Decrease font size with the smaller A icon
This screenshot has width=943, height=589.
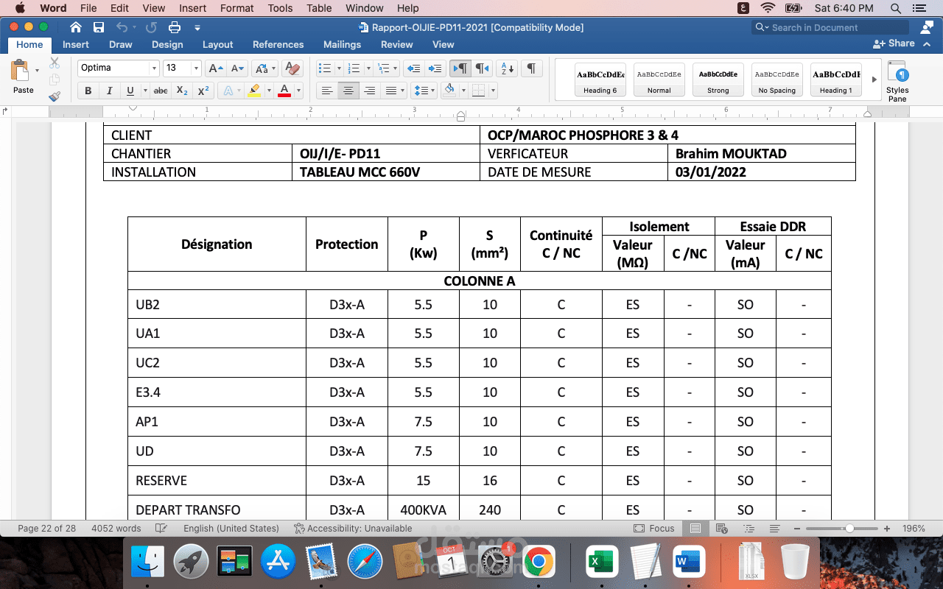click(x=237, y=68)
